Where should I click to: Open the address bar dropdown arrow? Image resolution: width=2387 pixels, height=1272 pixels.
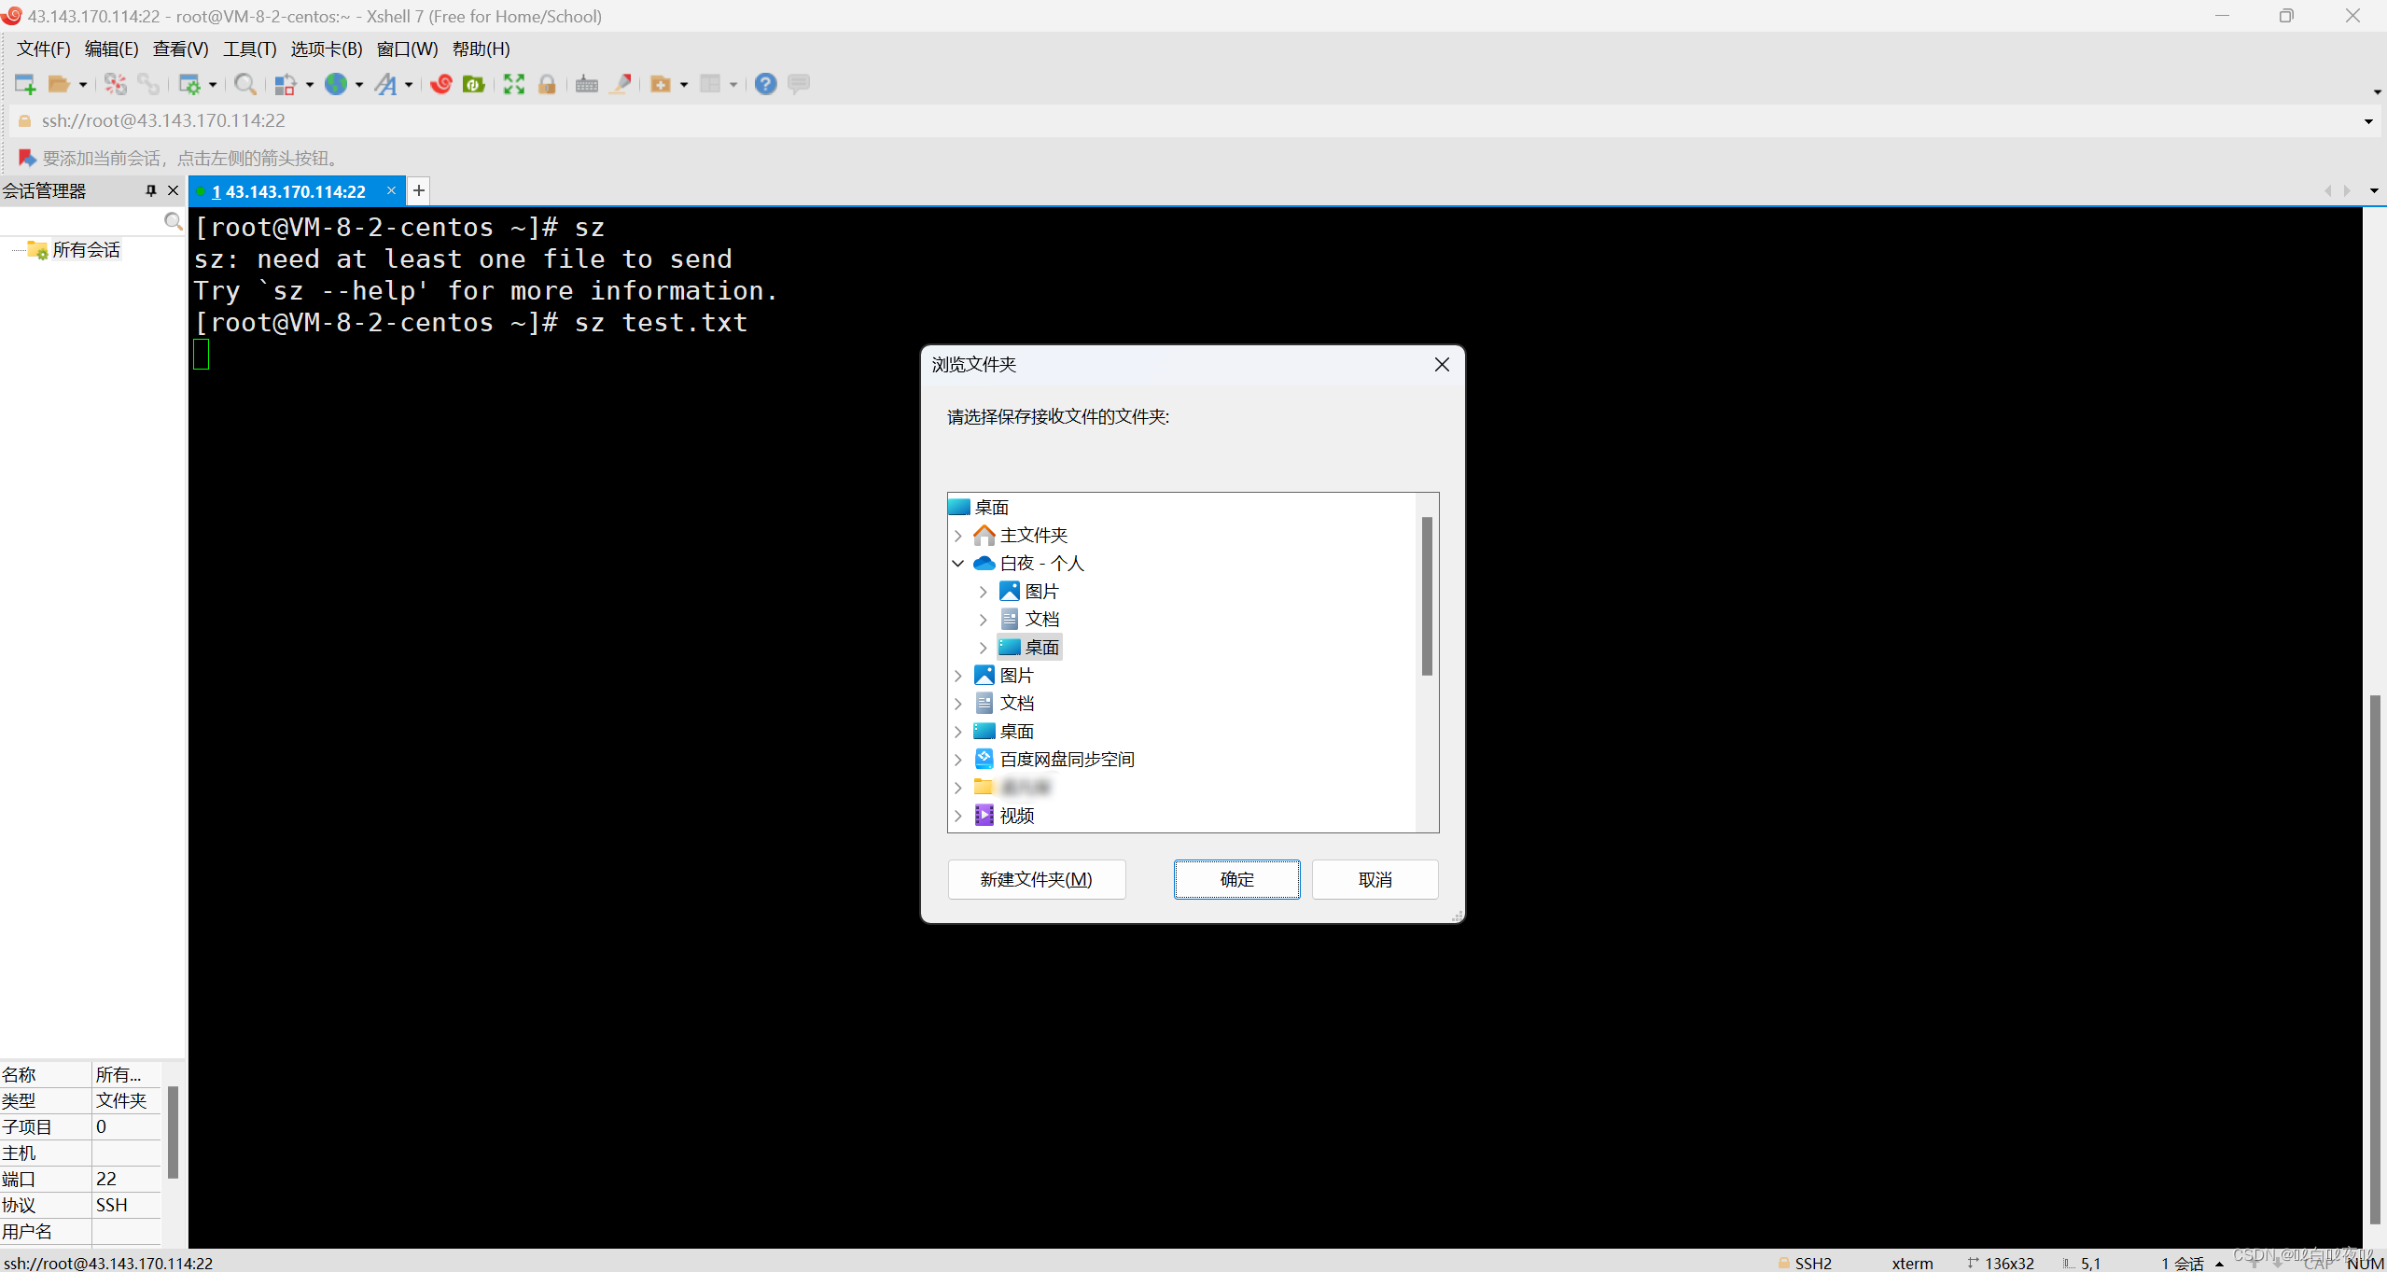pos(2367,121)
